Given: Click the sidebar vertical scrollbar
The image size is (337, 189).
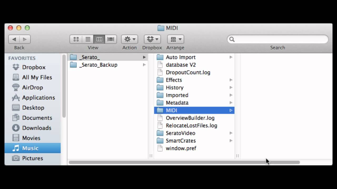Looking at the screenshot, I should tap(64, 86).
